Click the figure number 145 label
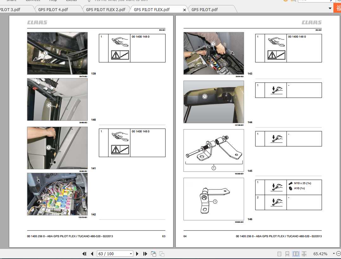The width and height of the screenshot is (341, 259). [x=250, y=171]
